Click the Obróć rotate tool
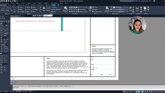Image resolution: width=165 pixels, height=93 pixels. tap(28, 7)
